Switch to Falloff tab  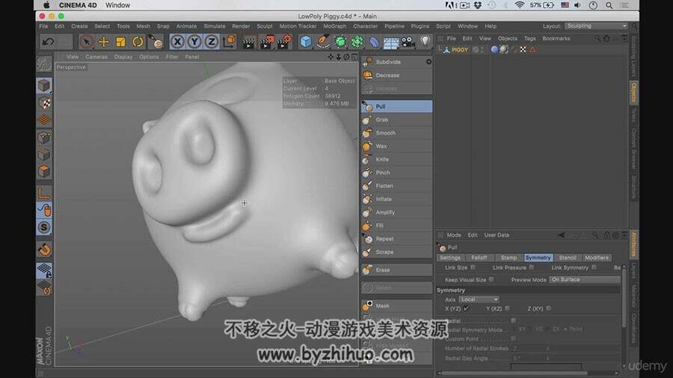point(479,258)
